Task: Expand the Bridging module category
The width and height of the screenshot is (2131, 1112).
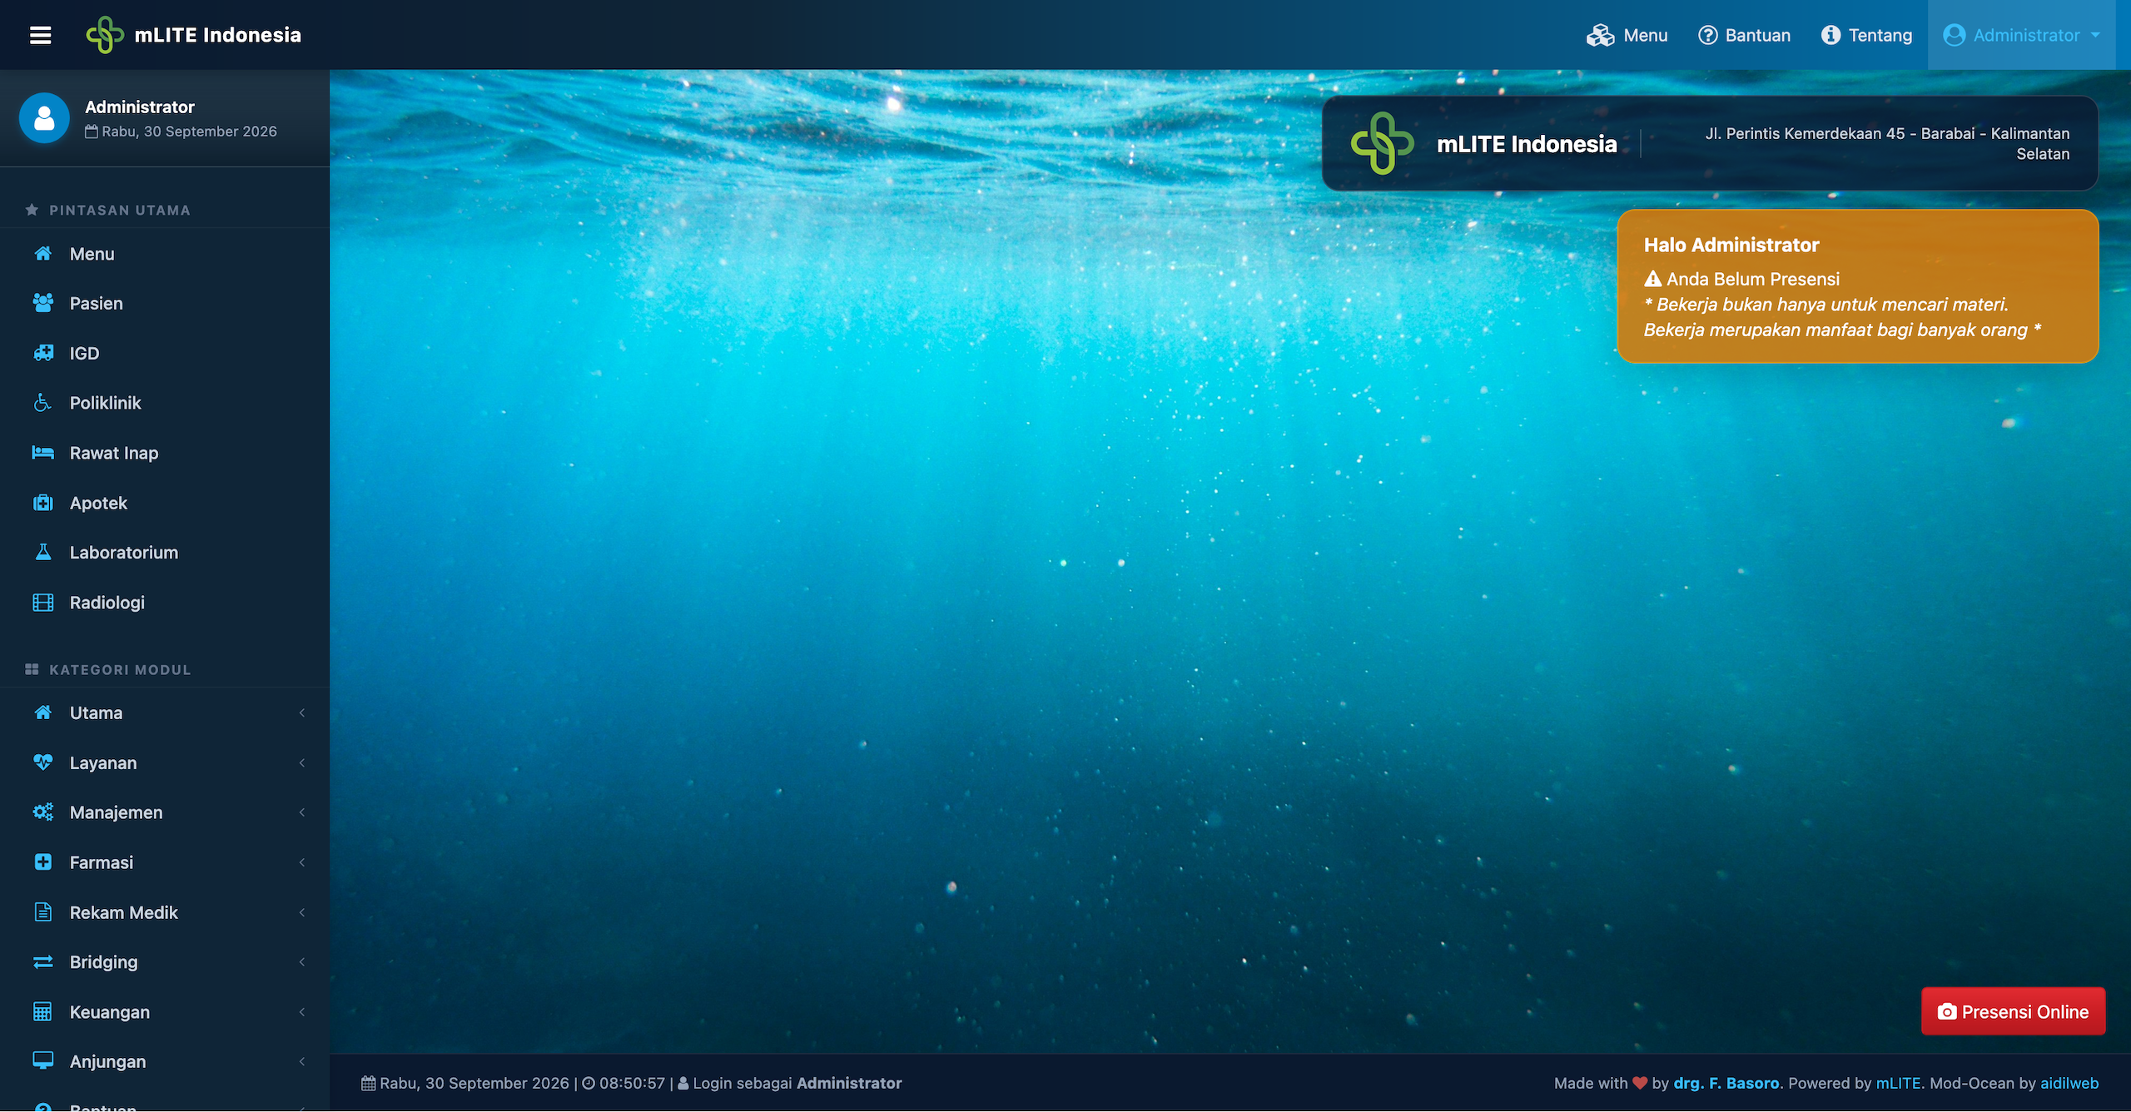Action: (x=165, y=962)
